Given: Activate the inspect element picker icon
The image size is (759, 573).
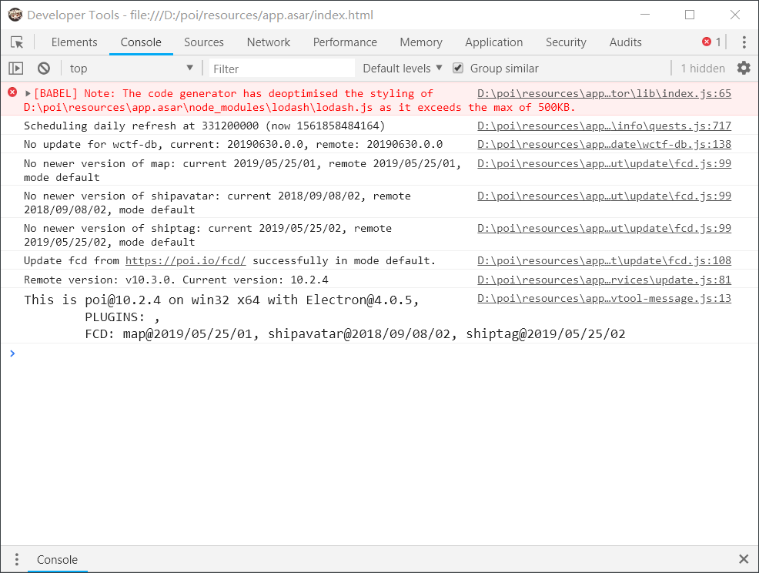Looking at the screenshot, I should [x=17, y=42].
